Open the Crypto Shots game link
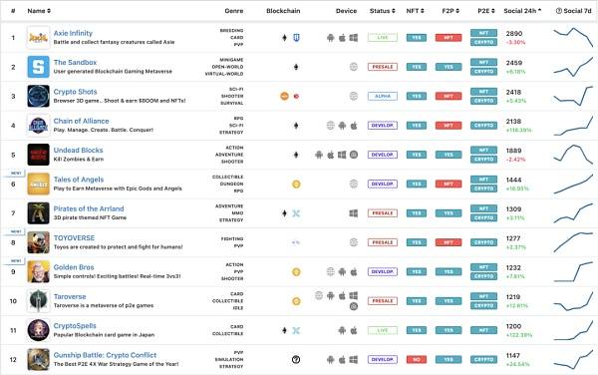 (75, 92)
